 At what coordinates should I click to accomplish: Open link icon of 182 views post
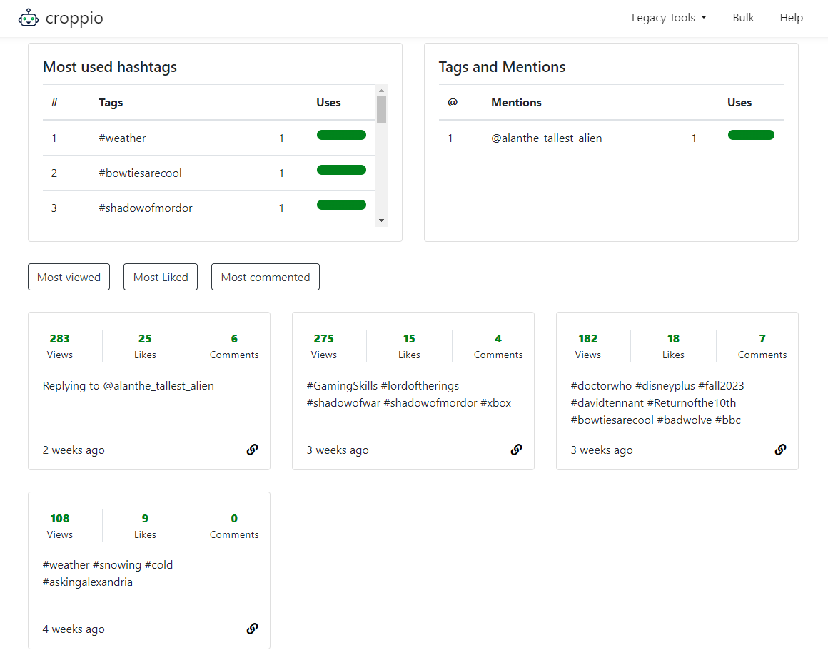tap(780, 450)
